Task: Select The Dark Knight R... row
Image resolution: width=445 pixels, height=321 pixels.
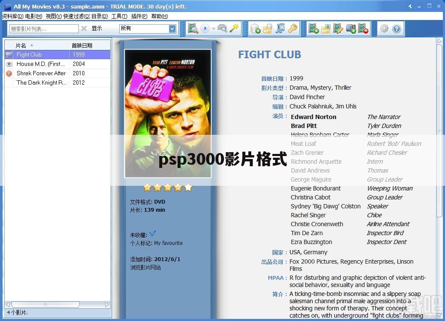Action: (x=57, y=82)
